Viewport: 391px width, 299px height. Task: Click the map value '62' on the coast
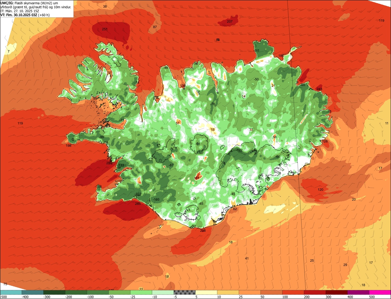pos(235,209)
